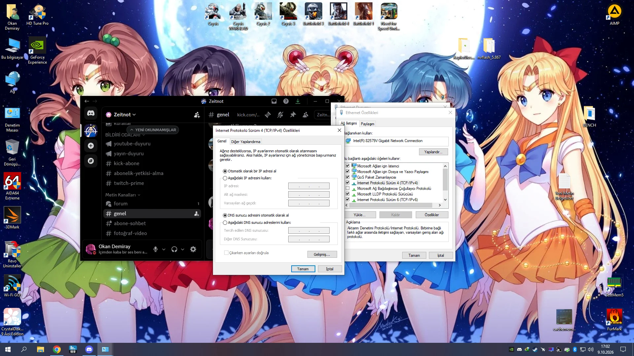The image size is (634, 356).
Task: Mute microphone in Discord user panel
Action: (x=156, y=249)
